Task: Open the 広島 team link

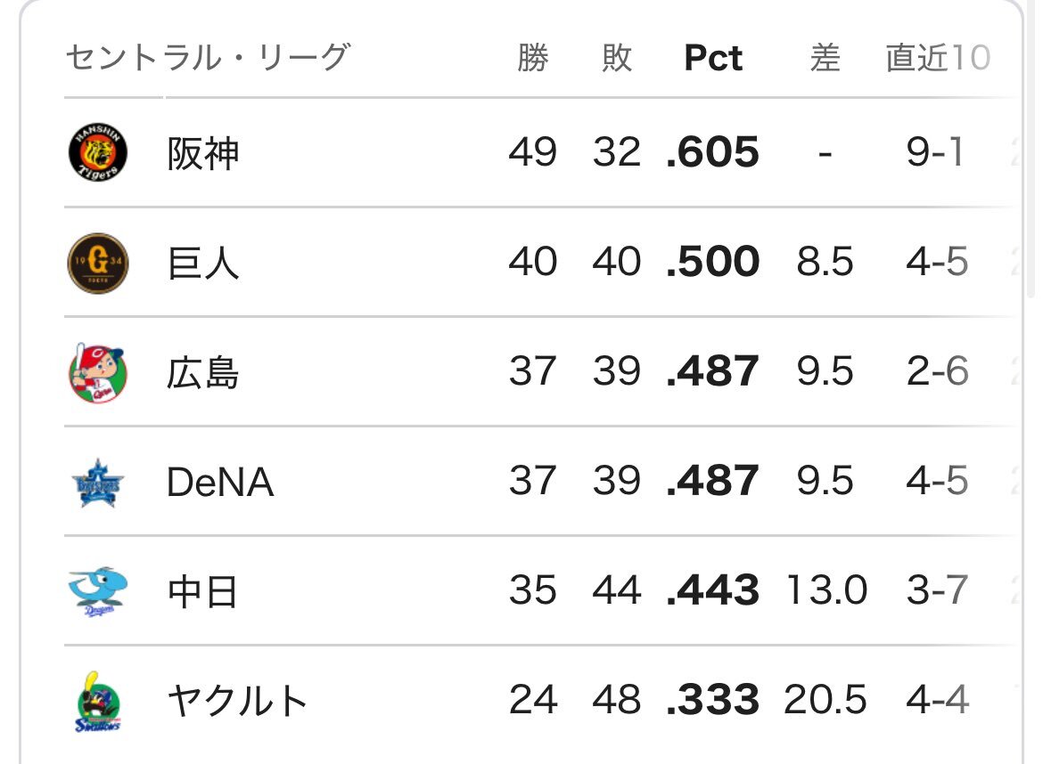Action: (x=203, y=373)
